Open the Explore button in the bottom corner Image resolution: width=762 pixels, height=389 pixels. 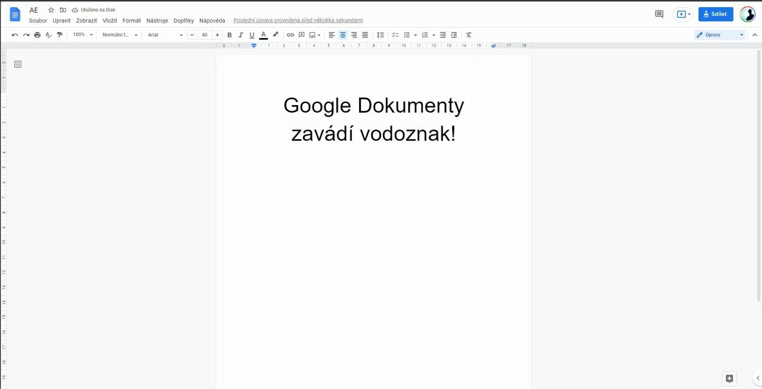click(x=729, y=378)
